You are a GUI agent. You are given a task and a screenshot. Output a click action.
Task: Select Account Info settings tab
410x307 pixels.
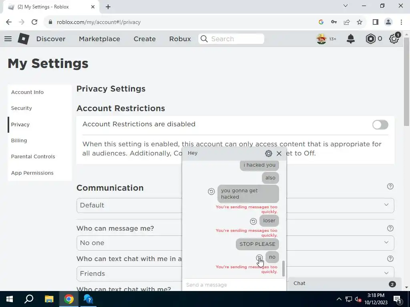pyautogui.click(x=40, y=92)
